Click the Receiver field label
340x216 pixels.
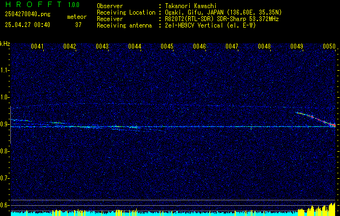[x=110, y=19]
